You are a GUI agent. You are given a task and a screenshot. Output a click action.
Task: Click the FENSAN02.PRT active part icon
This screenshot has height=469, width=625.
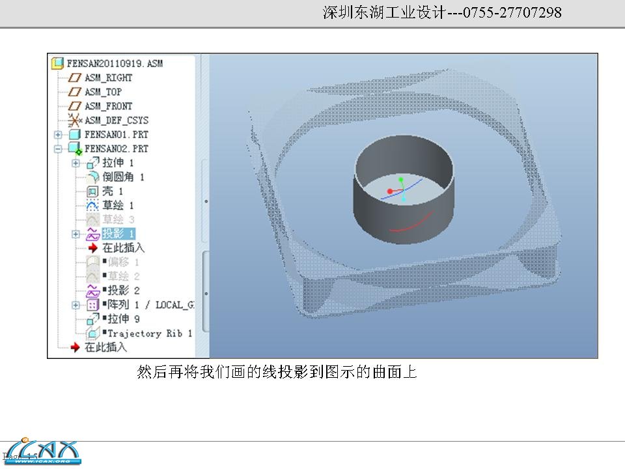pyautogui.click(x=74, y=149)
